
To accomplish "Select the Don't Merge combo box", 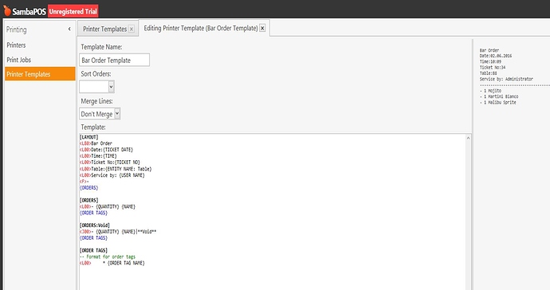I will (x=100, y=114).
